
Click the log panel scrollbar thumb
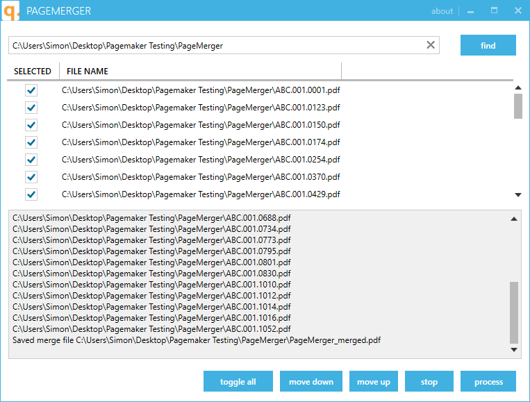coord(514,312)
